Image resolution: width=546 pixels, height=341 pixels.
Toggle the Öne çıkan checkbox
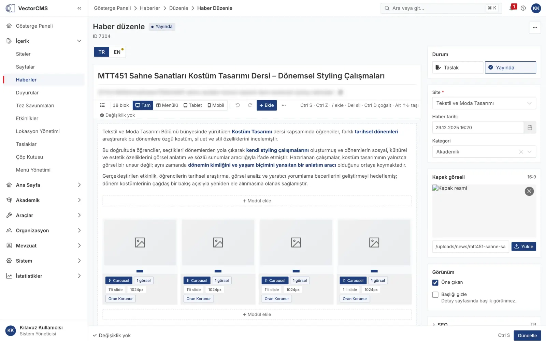tap(435, 283)
